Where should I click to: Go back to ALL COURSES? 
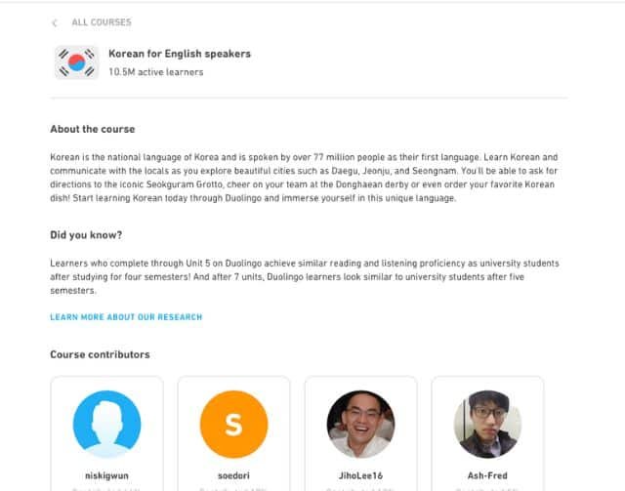click(101, 22)
